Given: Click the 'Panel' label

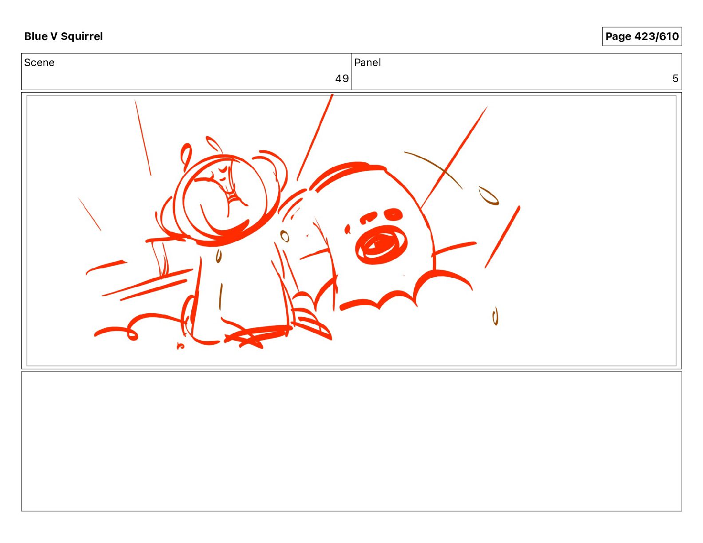Looking at the screenshot, I should coord(367,63).
